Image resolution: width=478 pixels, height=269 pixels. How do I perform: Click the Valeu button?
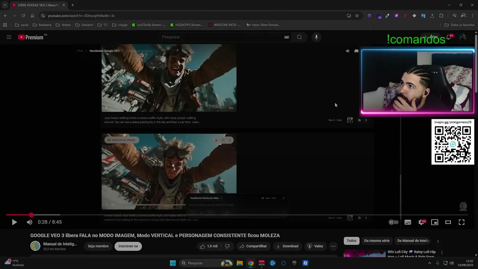point(315,246)
